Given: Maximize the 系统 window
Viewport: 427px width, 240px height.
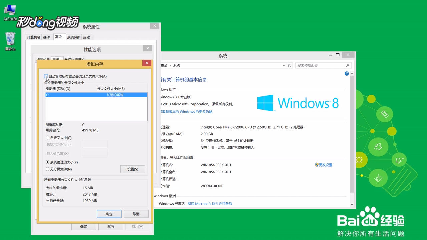Looking at the screenshot, I should [338, 55].
